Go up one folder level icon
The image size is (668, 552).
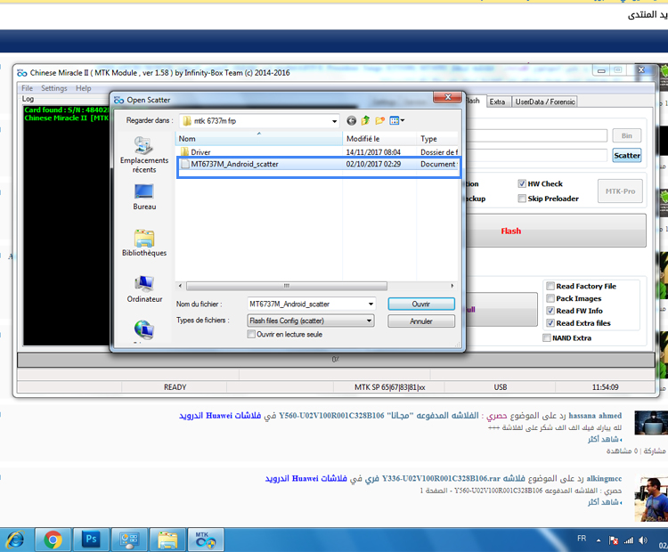tap(365, 121)
